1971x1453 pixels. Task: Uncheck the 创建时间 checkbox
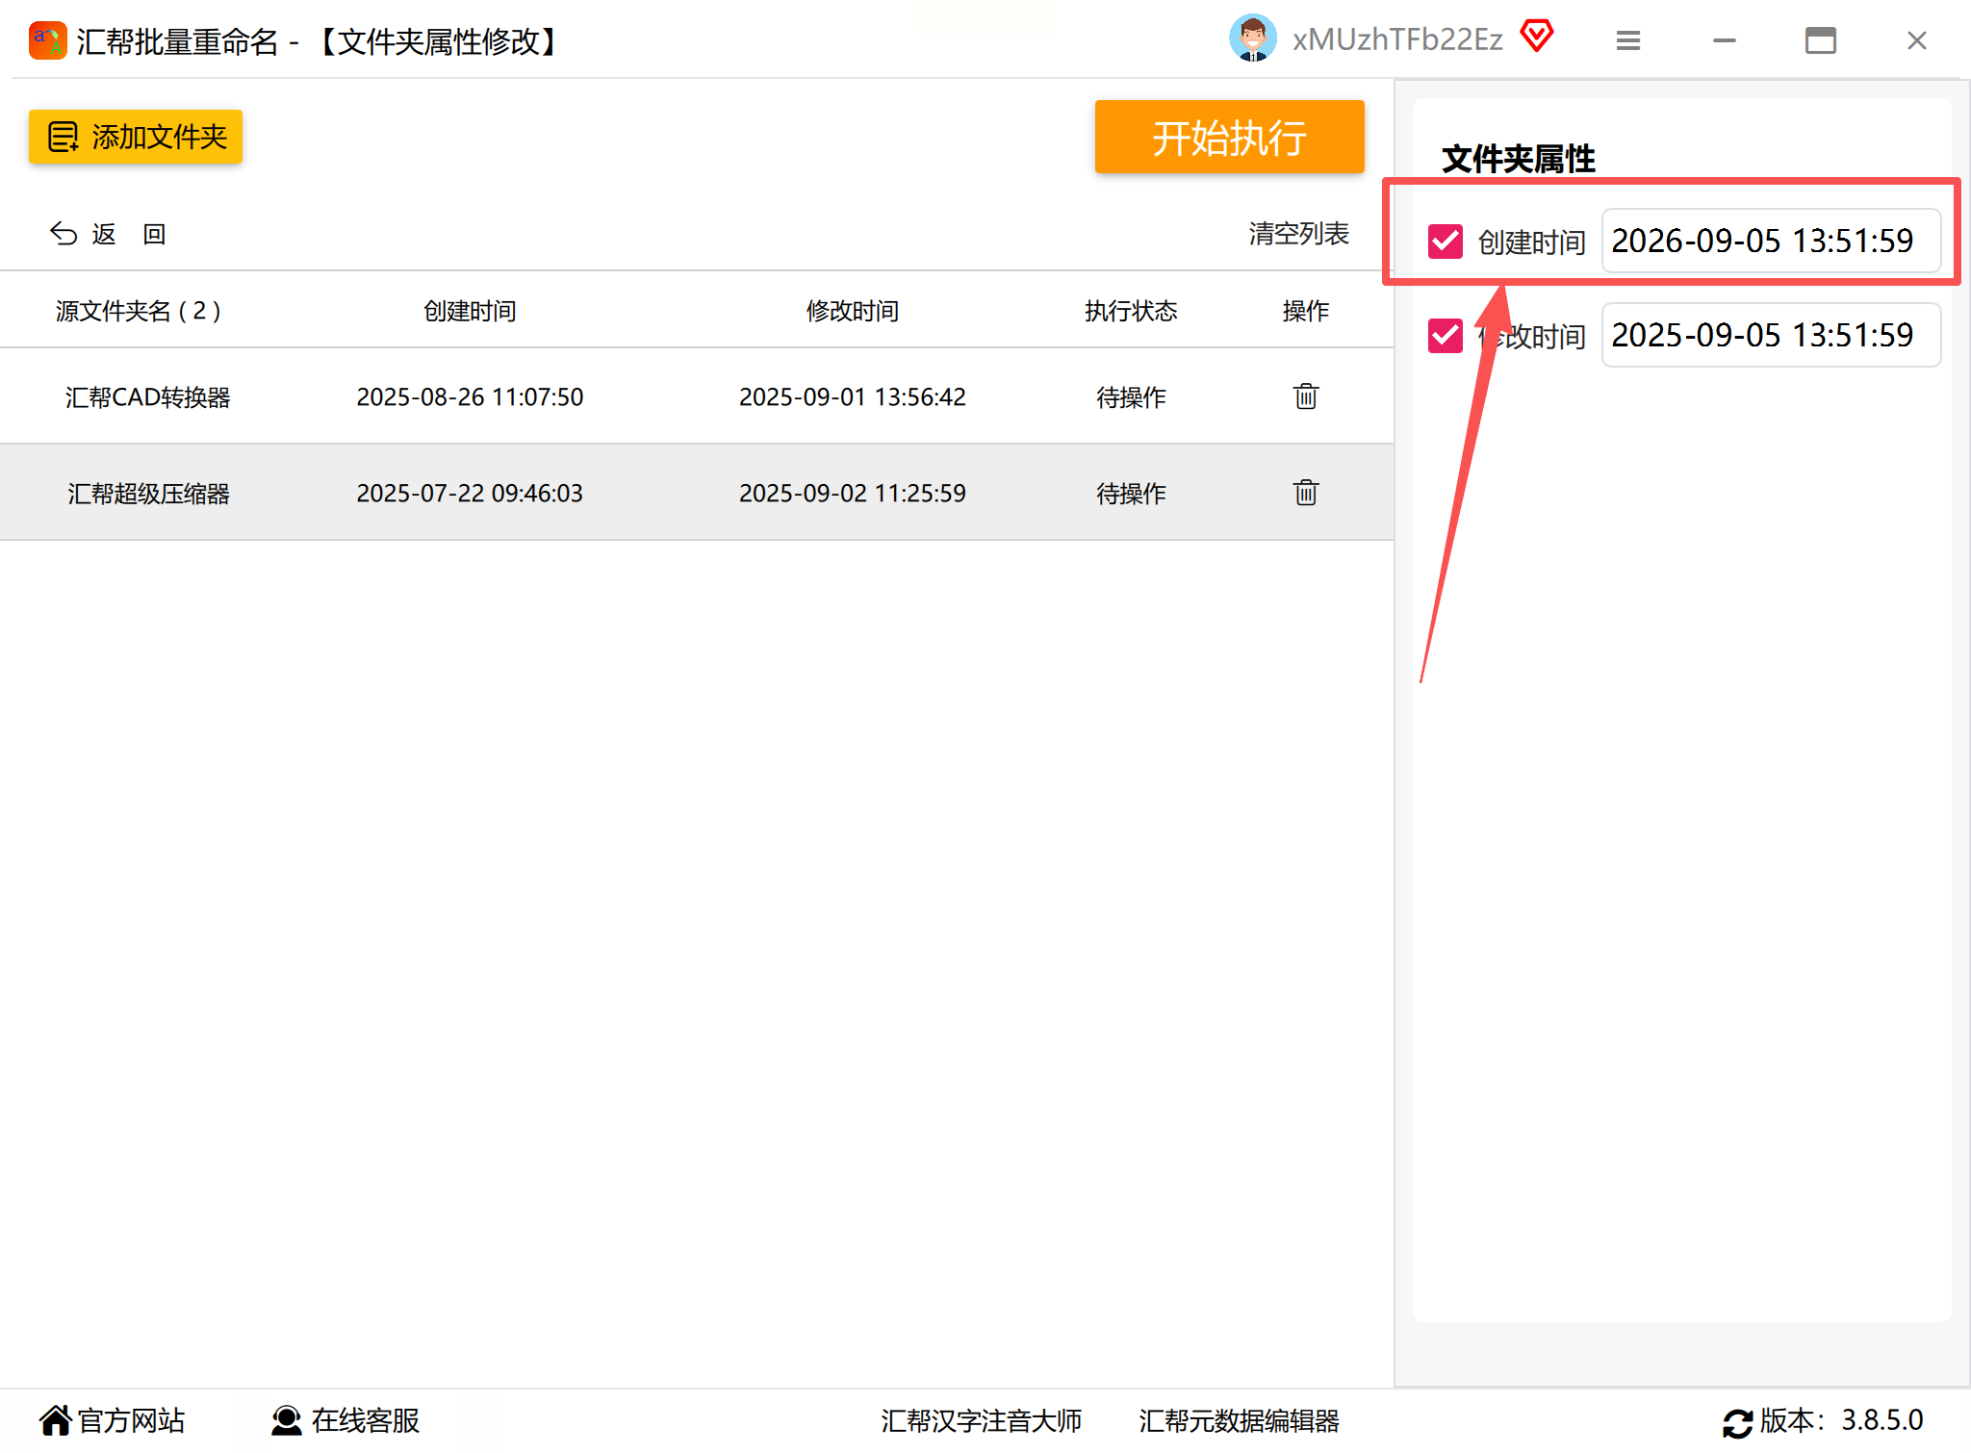point(1445,241)
